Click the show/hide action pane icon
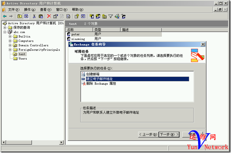The image size is (231, 153). coord(83,16)
